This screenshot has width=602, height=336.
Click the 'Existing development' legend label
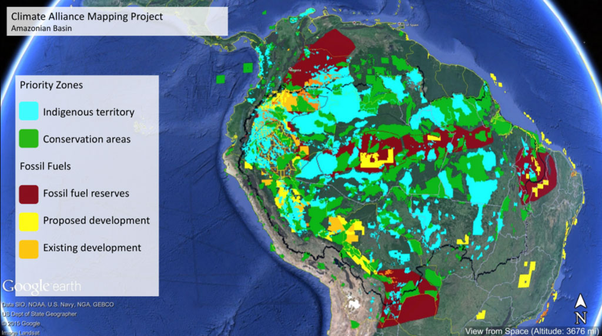[92, 248]
